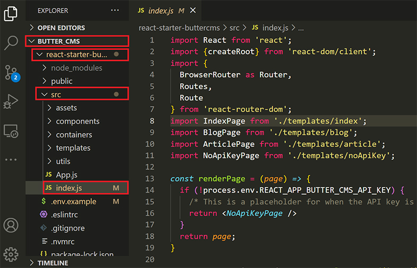Open index.js in the file tree
The height and width of the screenshot is (268, 417).
coord(77,188)
